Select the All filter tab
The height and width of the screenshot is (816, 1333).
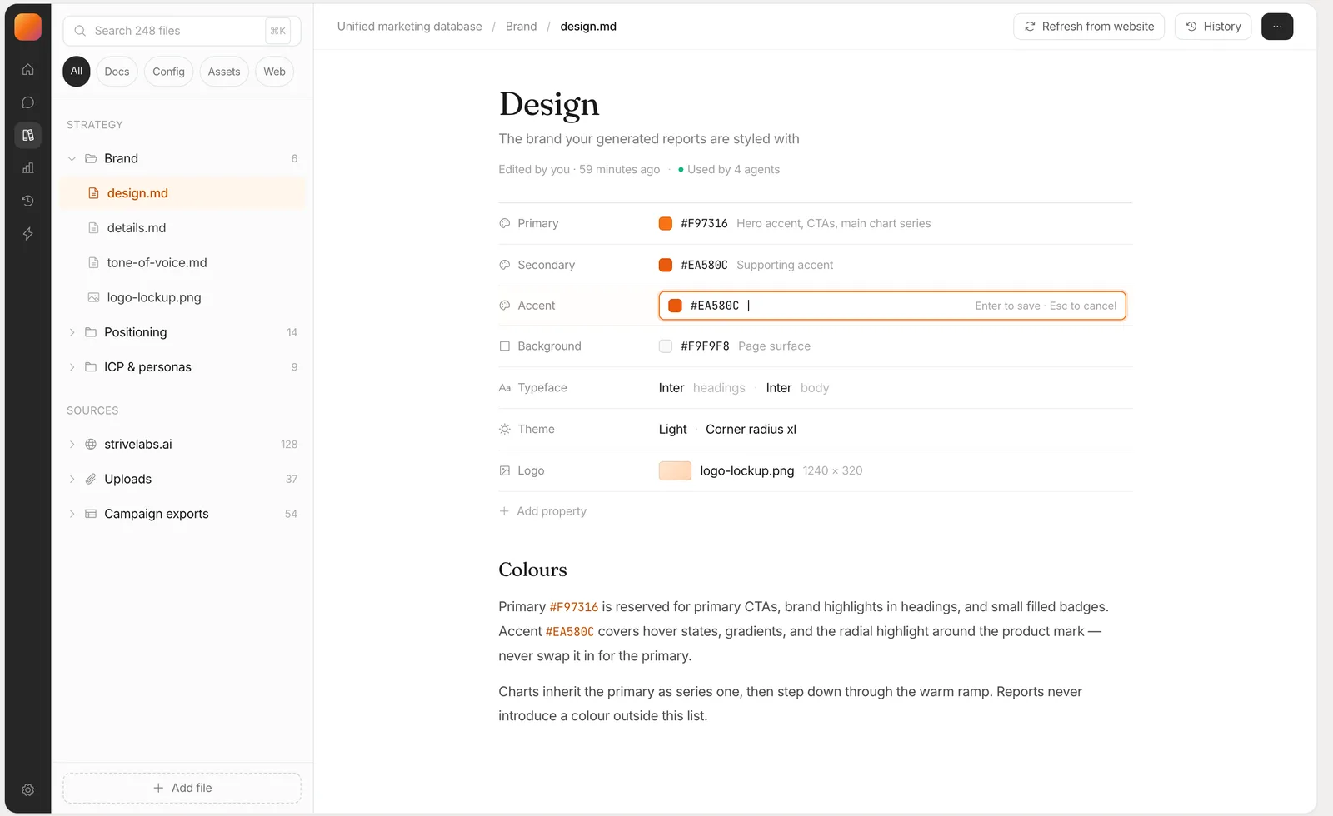pyautogui.click(x=77, y=72)
